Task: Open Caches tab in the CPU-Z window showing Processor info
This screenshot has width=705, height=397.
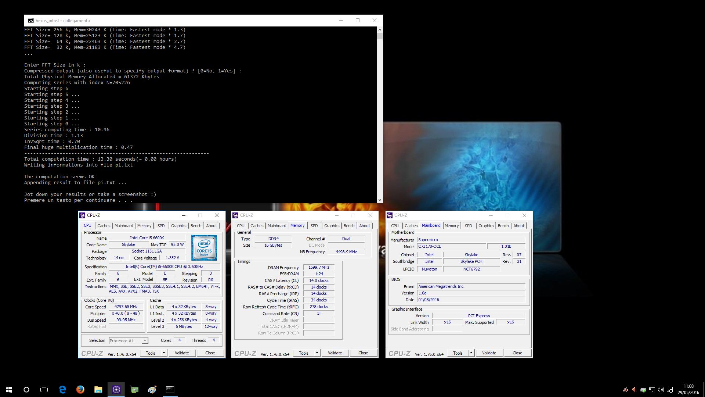Action: click(x=104, y=226)
